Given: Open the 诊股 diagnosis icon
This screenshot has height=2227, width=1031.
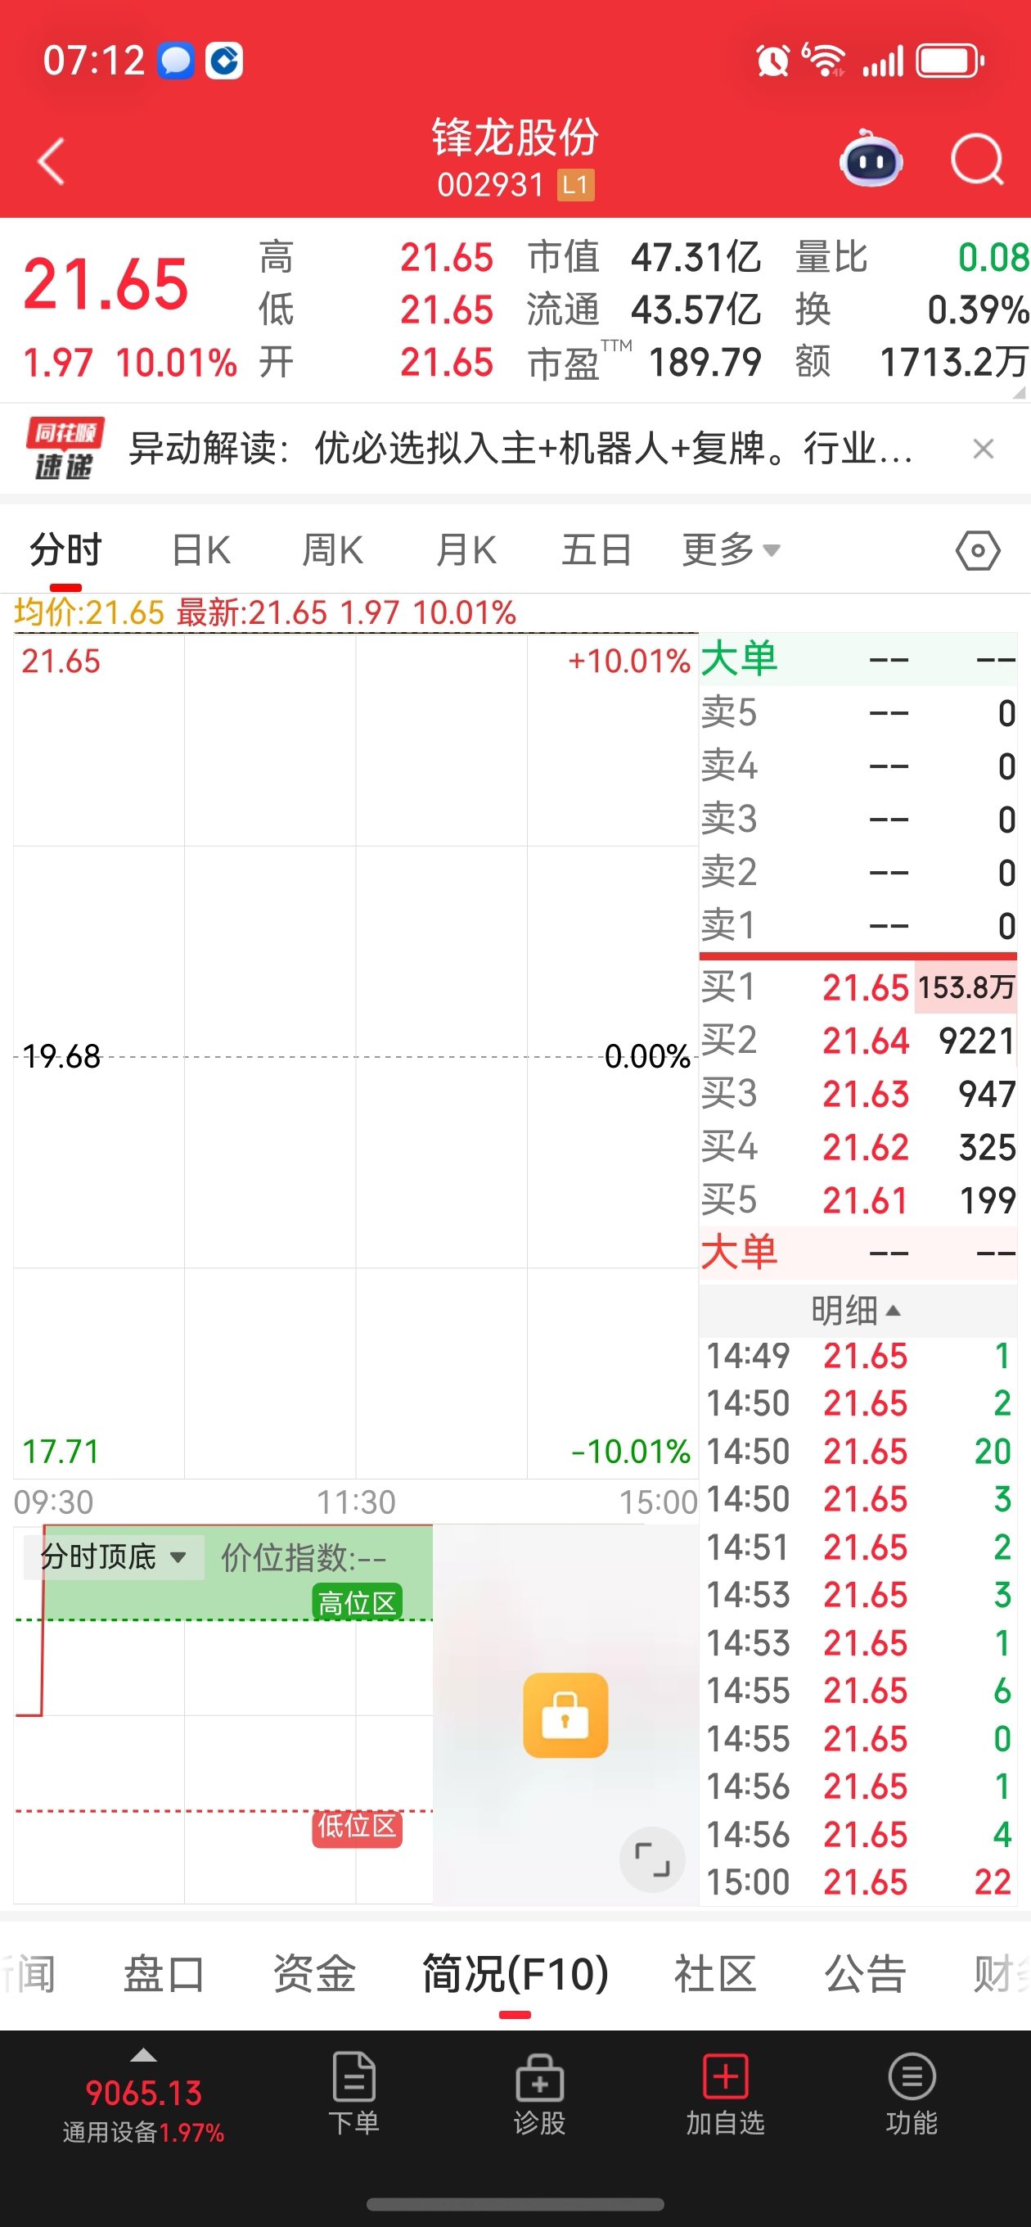Looking at the screenshot, I should click(x=539, y=2093).
